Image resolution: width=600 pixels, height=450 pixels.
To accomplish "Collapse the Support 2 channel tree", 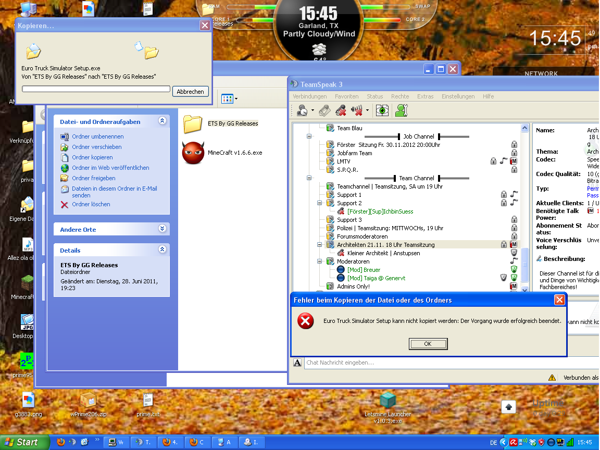I will (320, 203).
